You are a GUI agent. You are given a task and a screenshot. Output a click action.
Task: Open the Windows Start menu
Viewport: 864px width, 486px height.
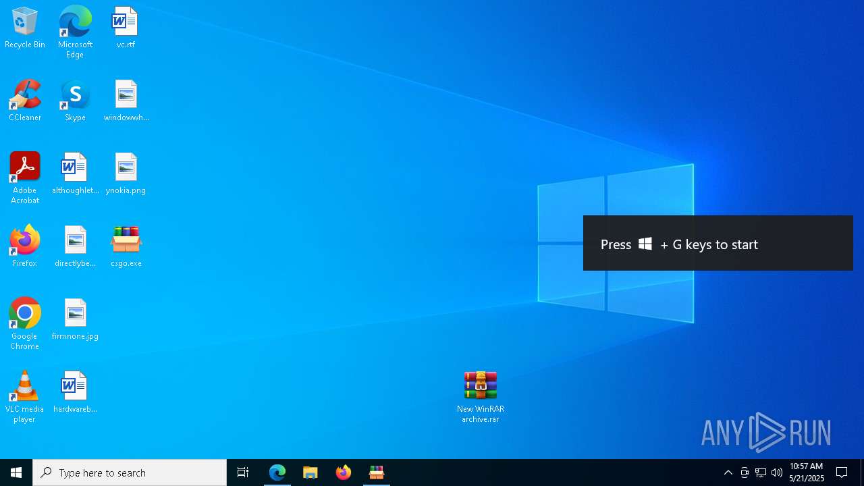click(x=16, y=473)
